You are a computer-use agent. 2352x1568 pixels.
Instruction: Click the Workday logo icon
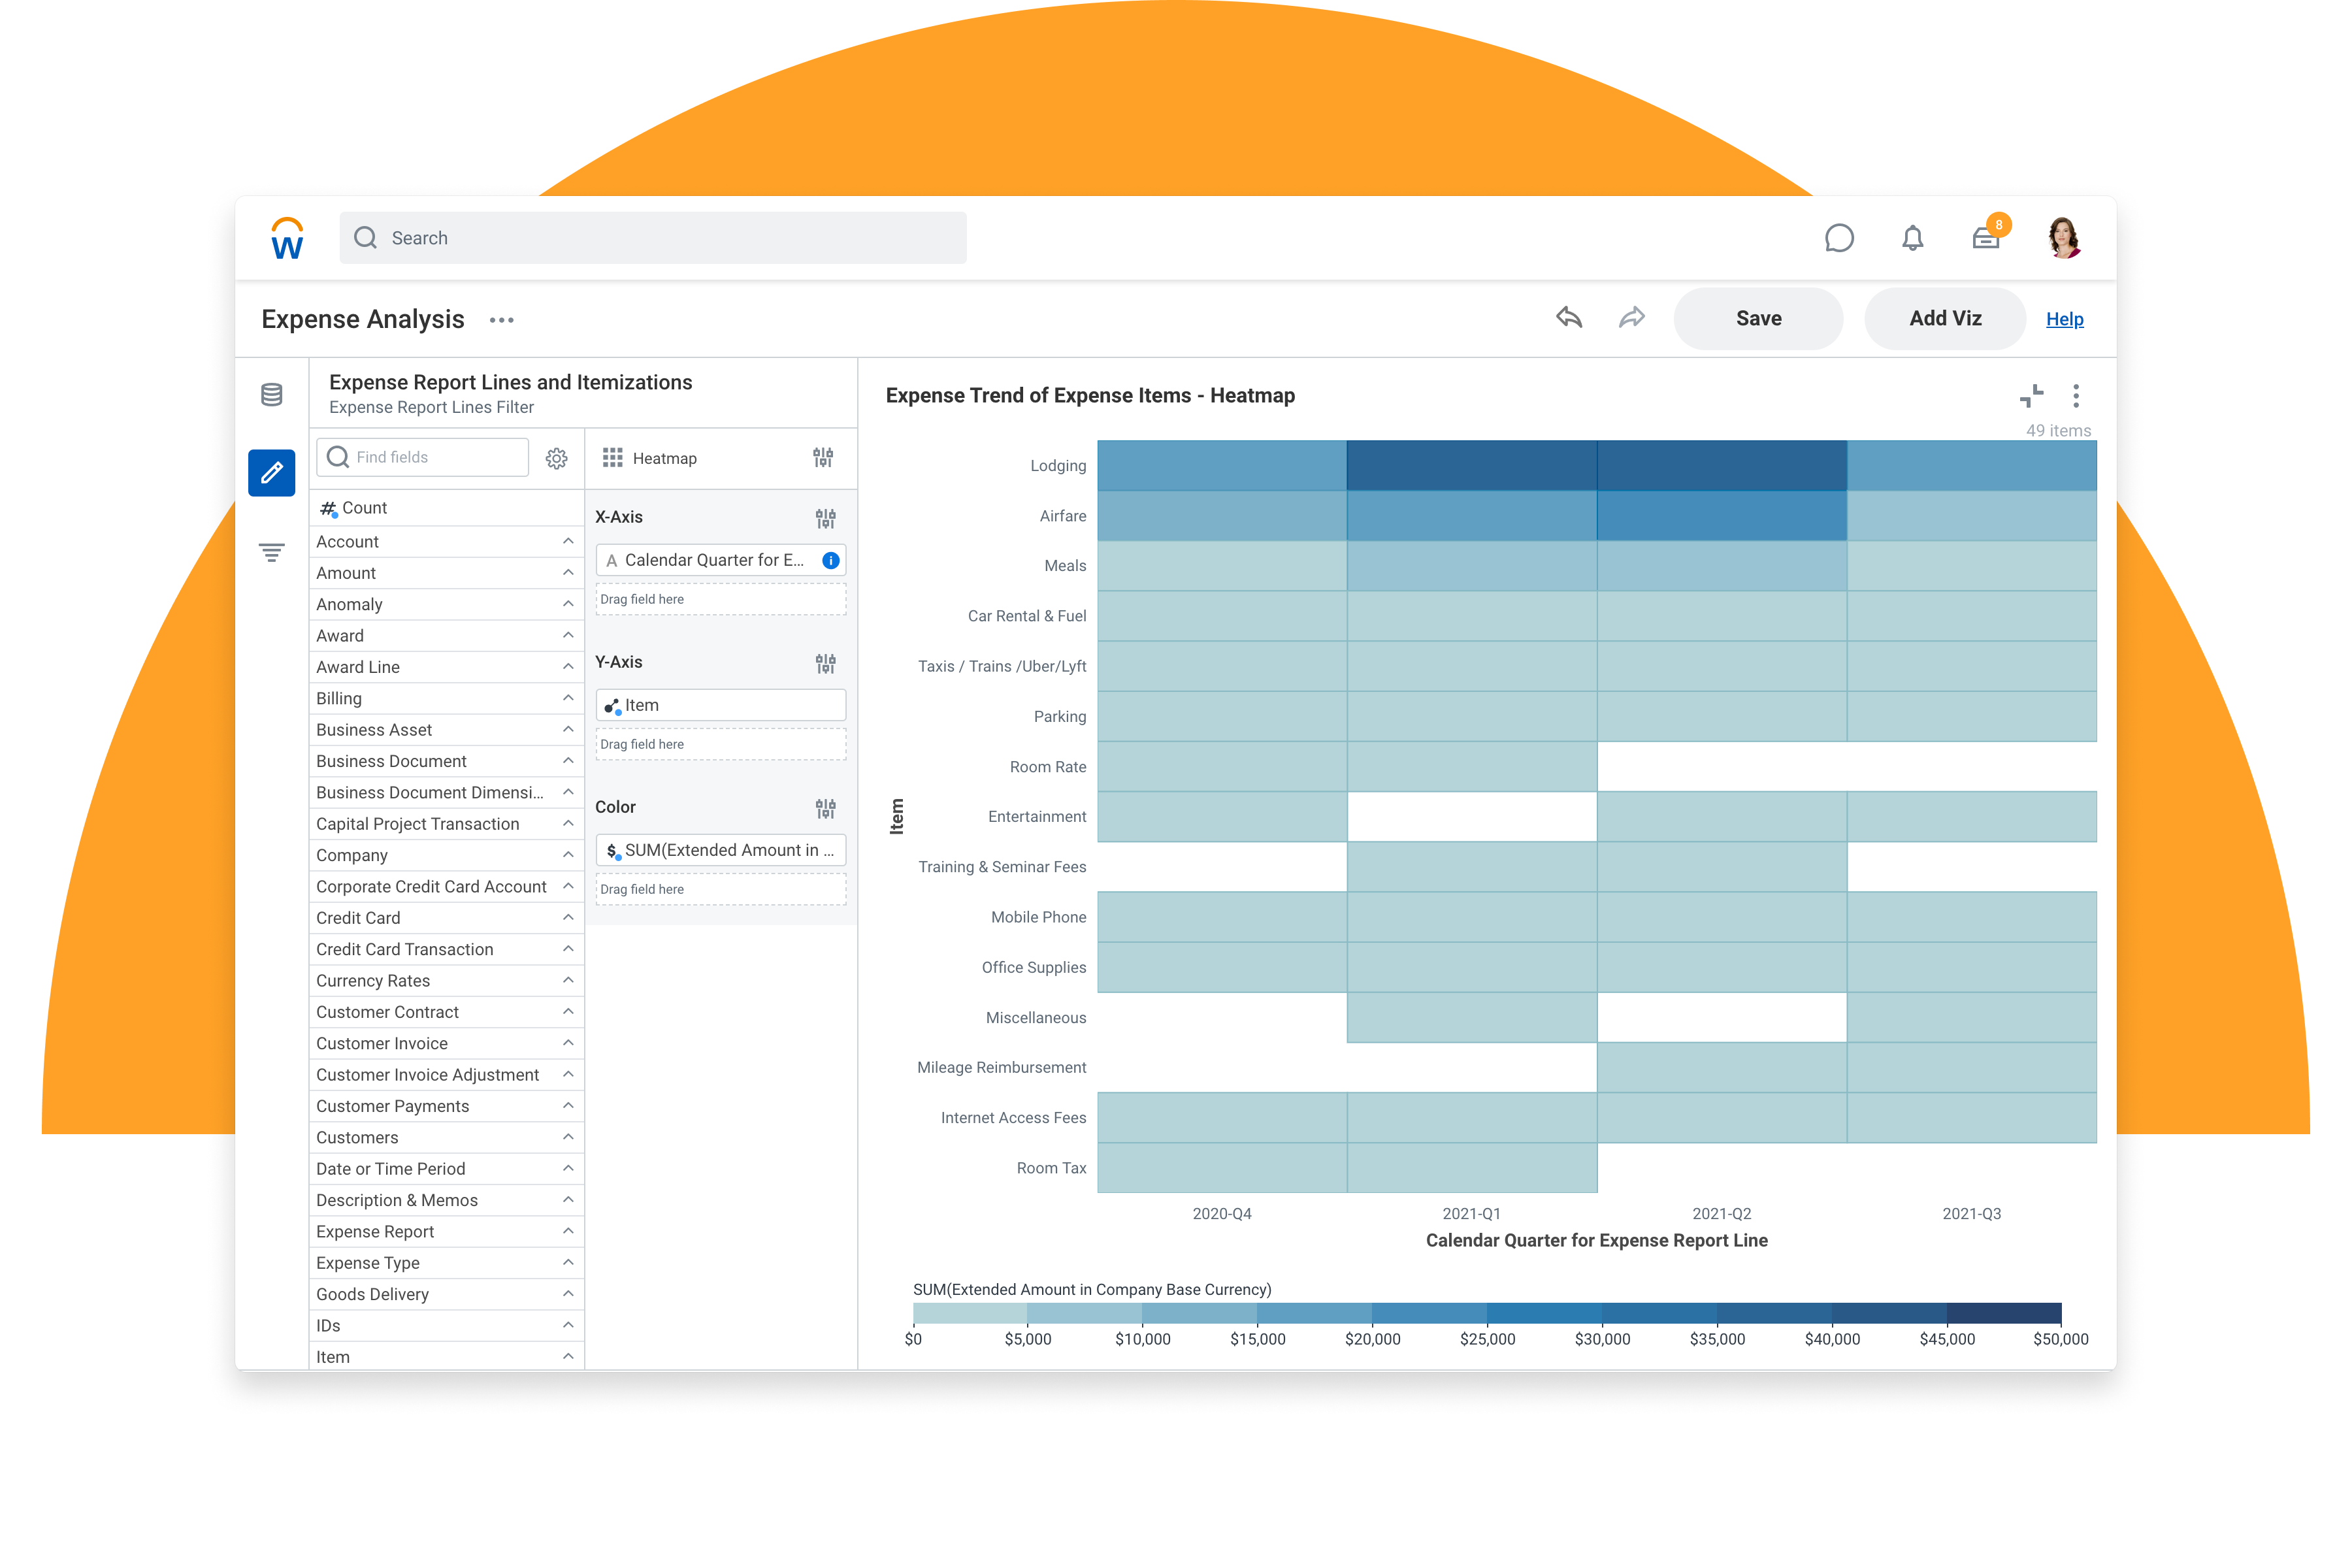click(287, 238)
